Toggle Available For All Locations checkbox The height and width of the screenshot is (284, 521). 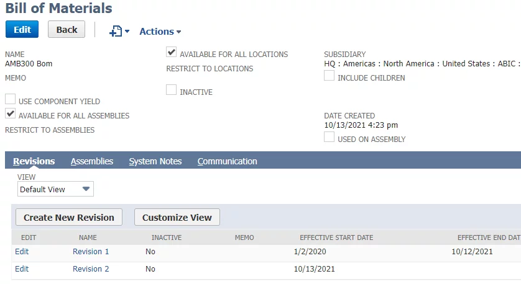(x=171, y=52)
